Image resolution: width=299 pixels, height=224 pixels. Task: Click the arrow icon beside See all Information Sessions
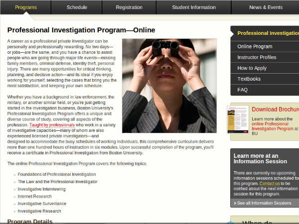[x=235, y=203]
